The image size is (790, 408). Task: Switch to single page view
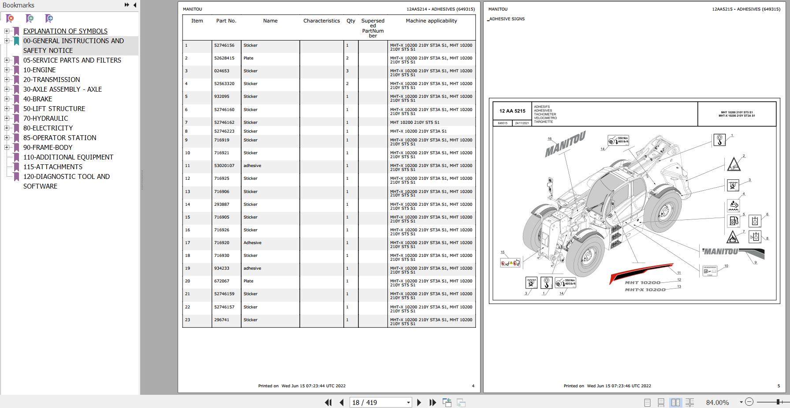(x=647, y=402)
